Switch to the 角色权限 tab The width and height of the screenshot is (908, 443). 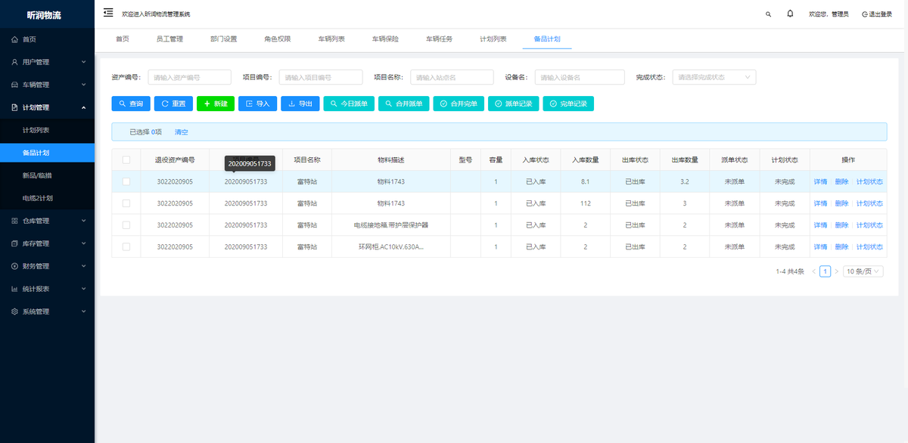pos(278,39)
